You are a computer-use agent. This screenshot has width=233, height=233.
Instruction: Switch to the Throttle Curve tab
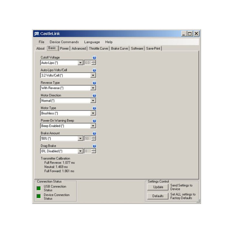point(98,49)
